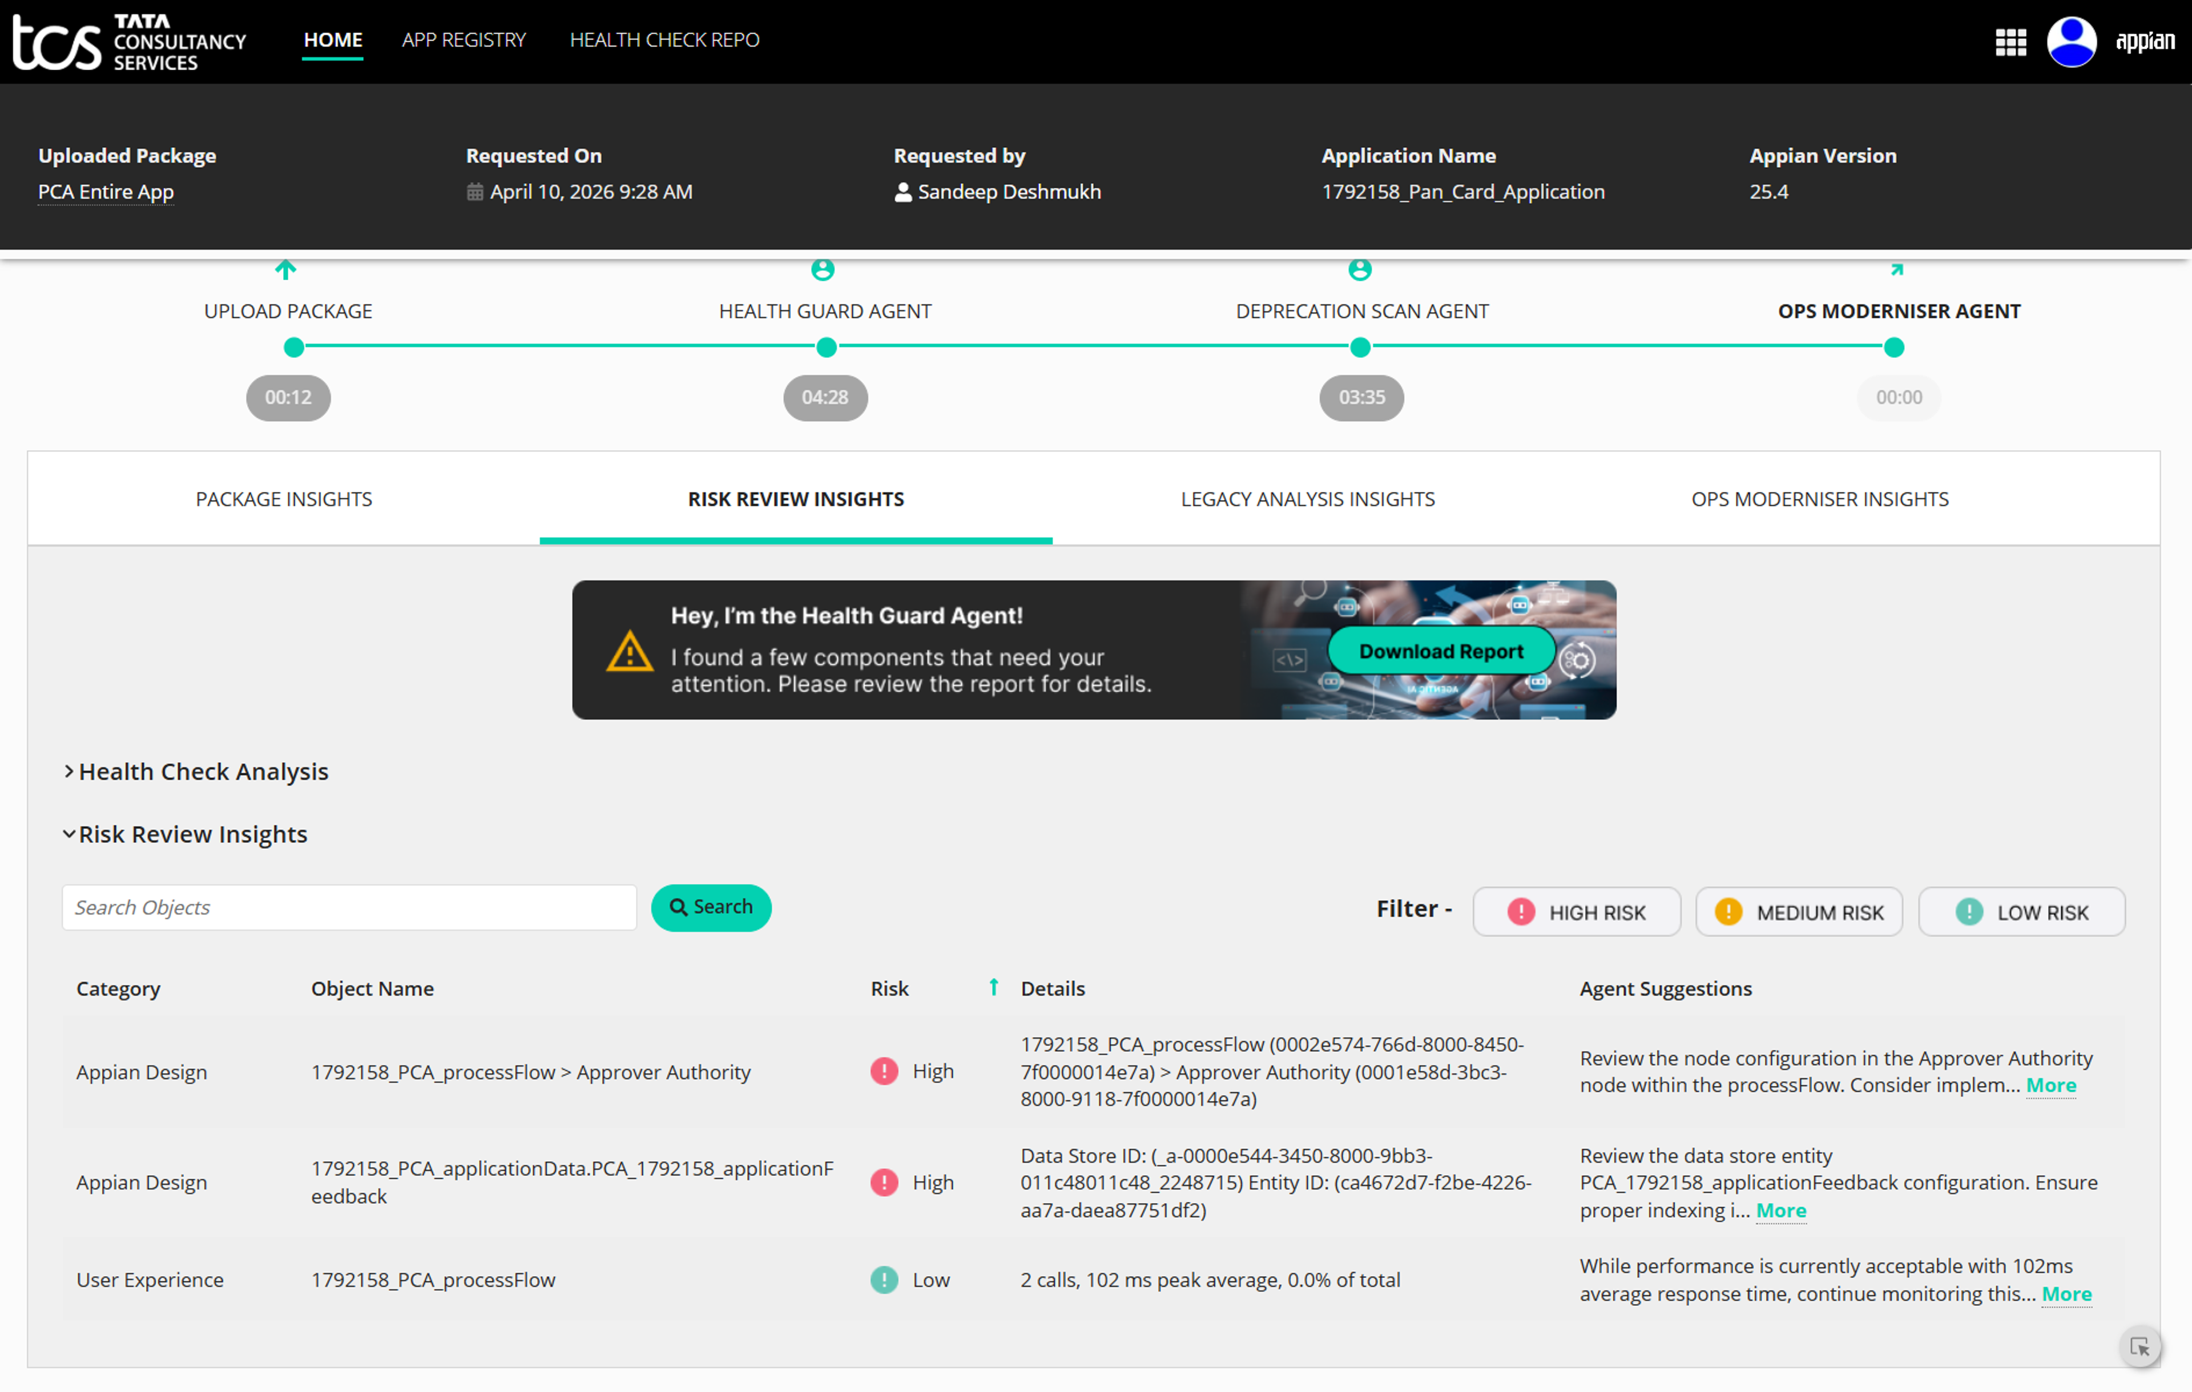Viewport: 2192px width, 1392px height.
Task: Click the 04:28 duration badge
Action: click(825, 398)
